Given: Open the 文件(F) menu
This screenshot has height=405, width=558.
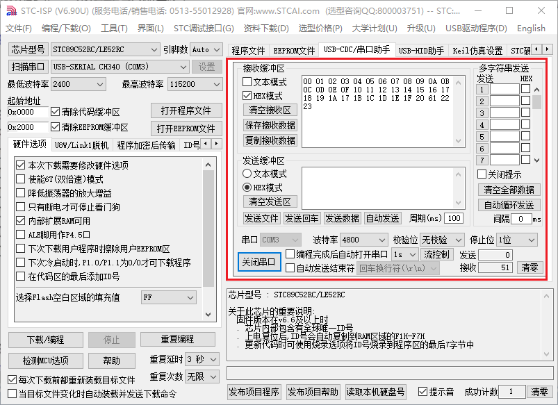Looking at the screenshot, I should [x=19, y=28].
